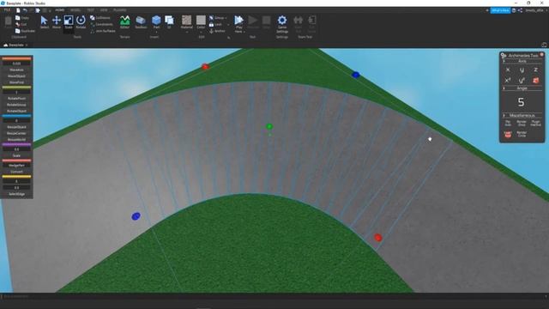Click the MoveFirst plugin button
Image resolution: width=549 pixels, height=309 pixels.
17,82
